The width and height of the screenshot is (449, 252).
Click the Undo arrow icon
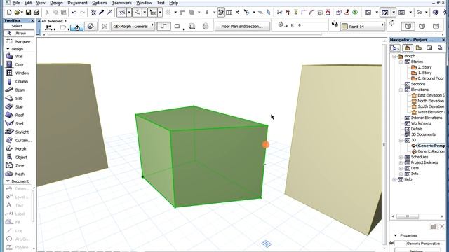(74, 13)
